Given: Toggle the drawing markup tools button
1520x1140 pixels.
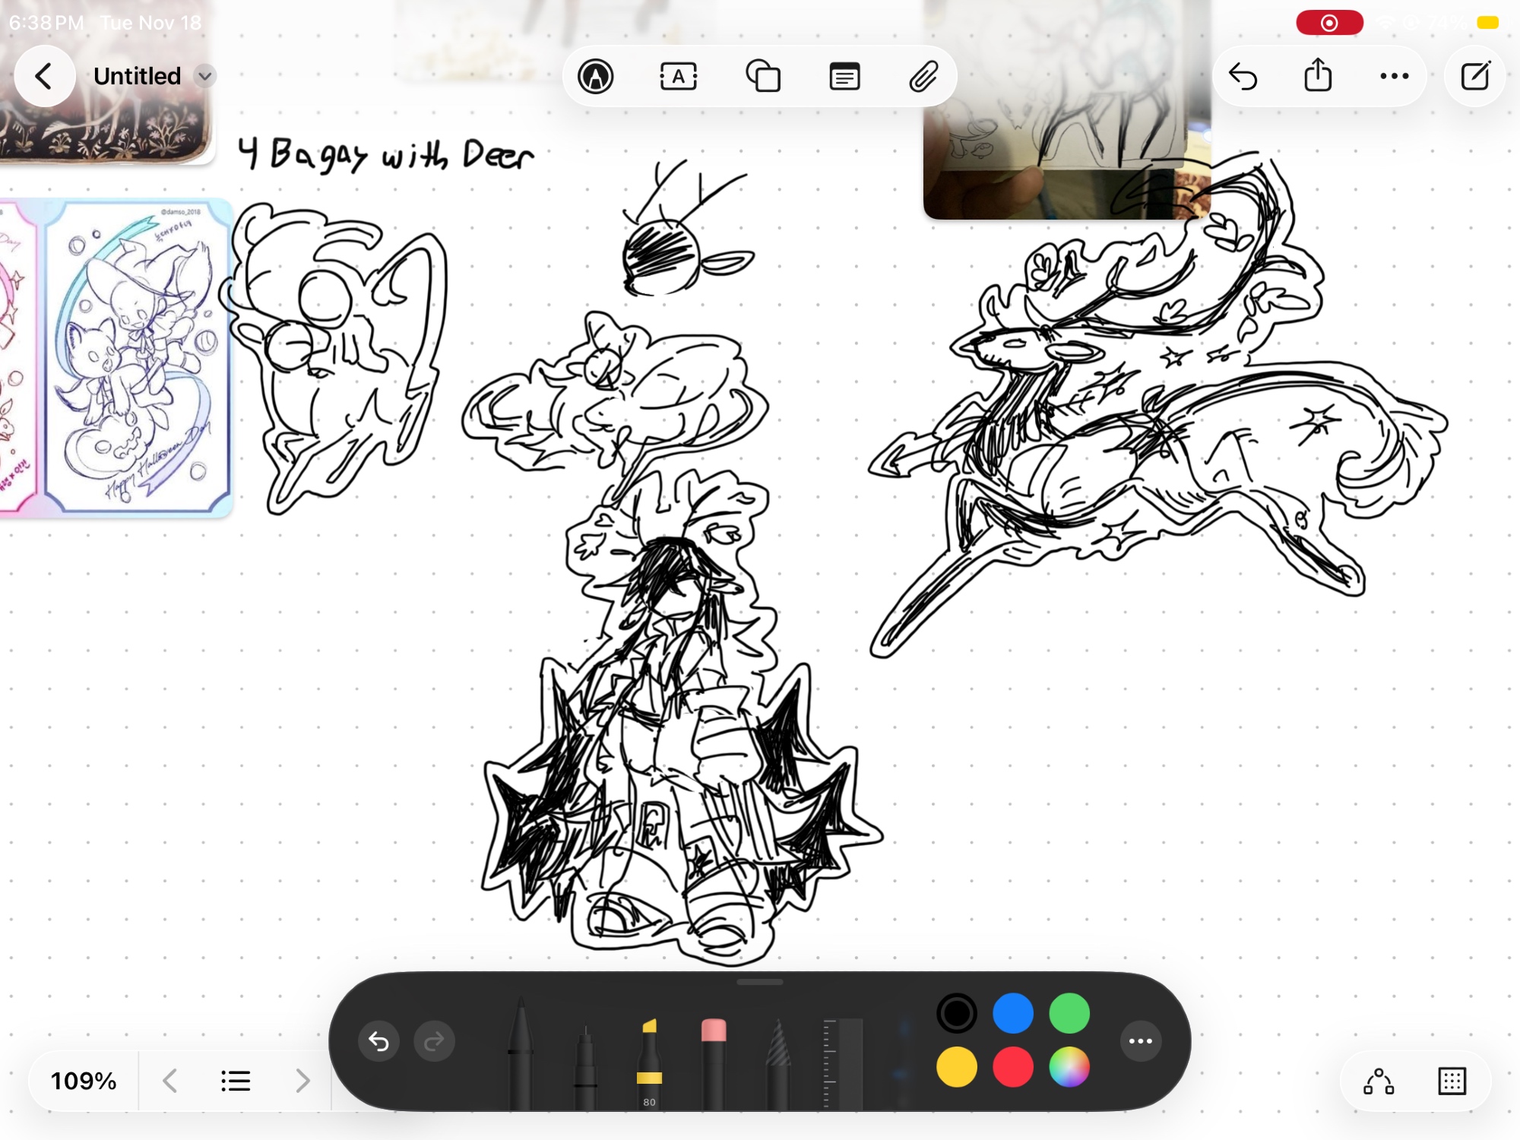Looking at the screenshot, I should (596, 77).
